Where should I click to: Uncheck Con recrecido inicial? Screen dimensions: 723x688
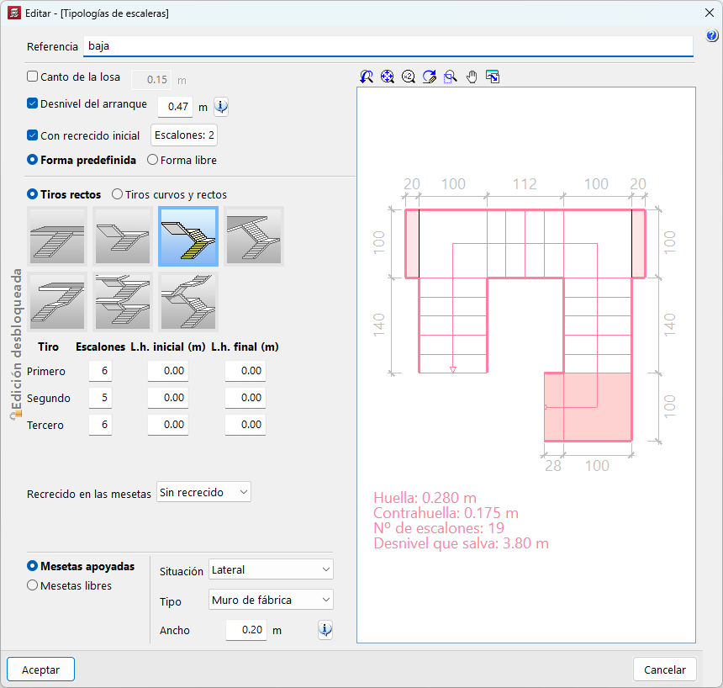[x=33, y=135]
